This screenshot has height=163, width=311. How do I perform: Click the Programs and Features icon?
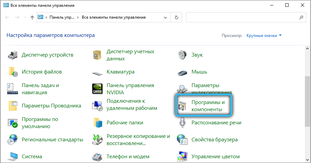pos(183,106)
